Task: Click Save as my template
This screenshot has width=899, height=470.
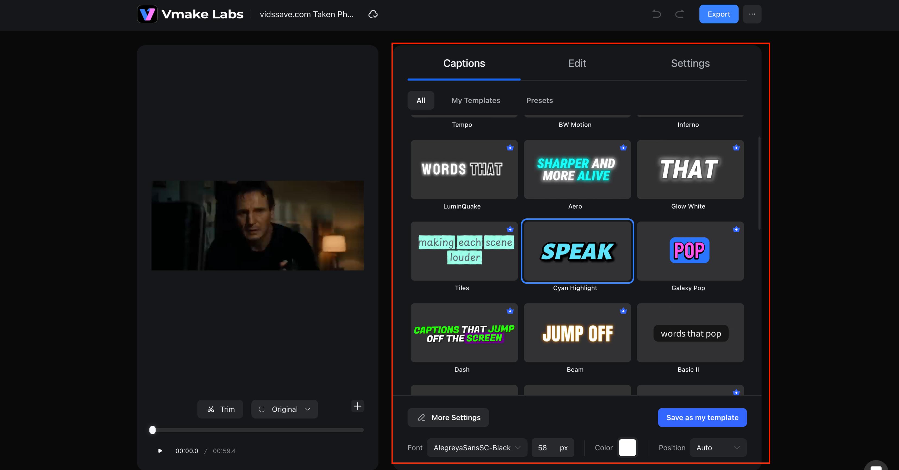Action: (702, 417)
